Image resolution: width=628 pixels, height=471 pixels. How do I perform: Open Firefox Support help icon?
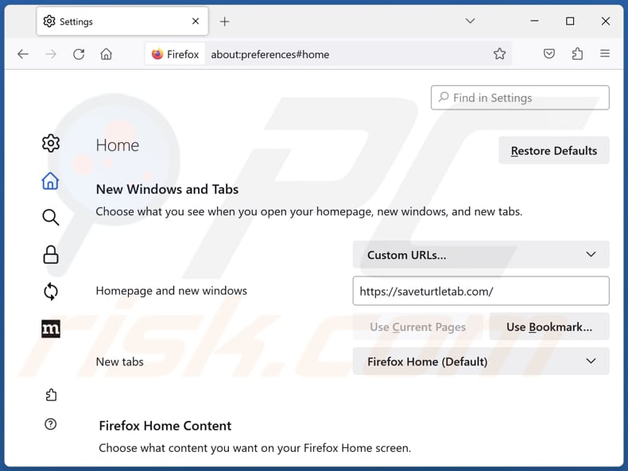point(51,425)
